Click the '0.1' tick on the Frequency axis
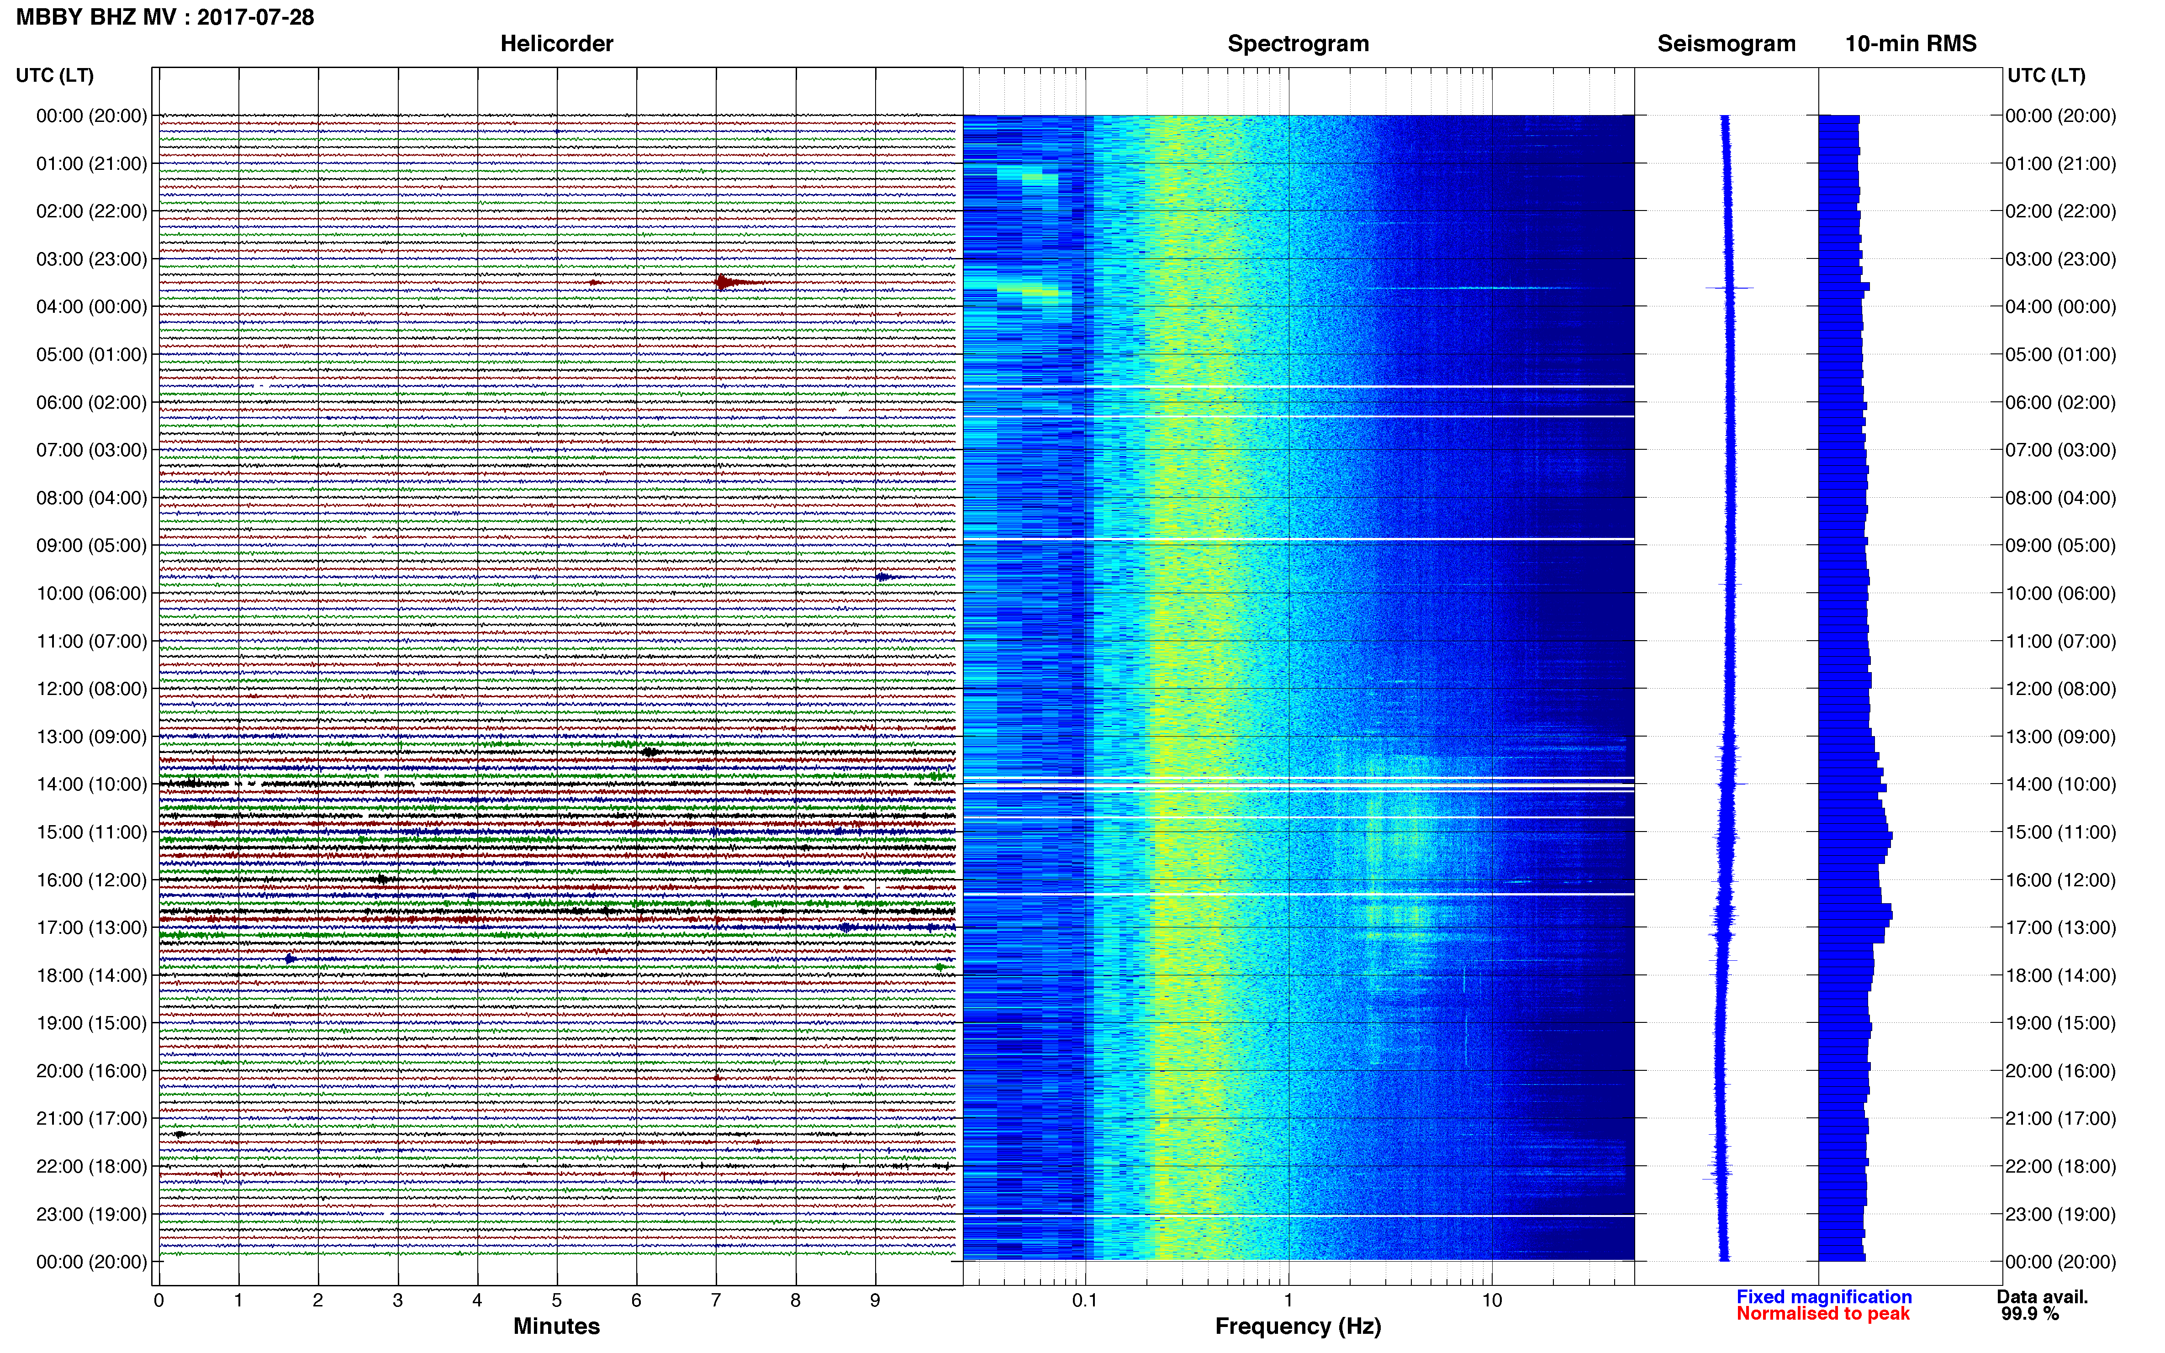 [1085, 1301]
